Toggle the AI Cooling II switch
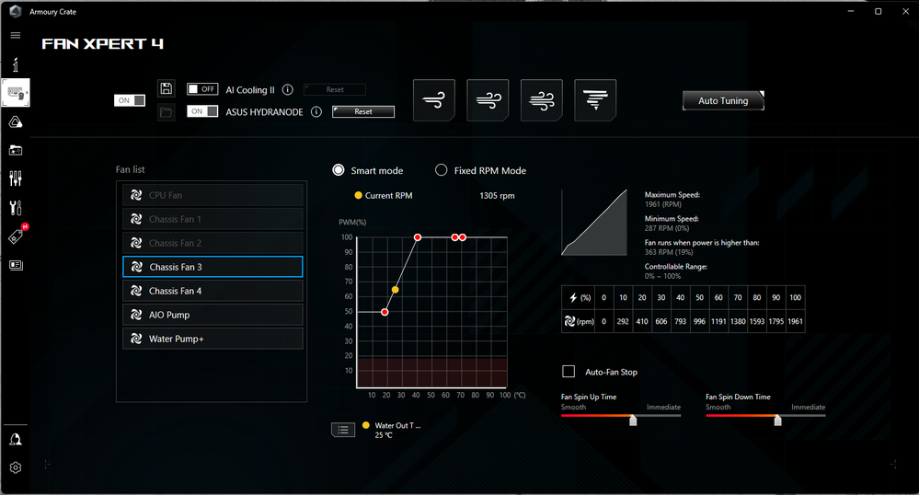919x495 pixels. (x=202, y=89)
